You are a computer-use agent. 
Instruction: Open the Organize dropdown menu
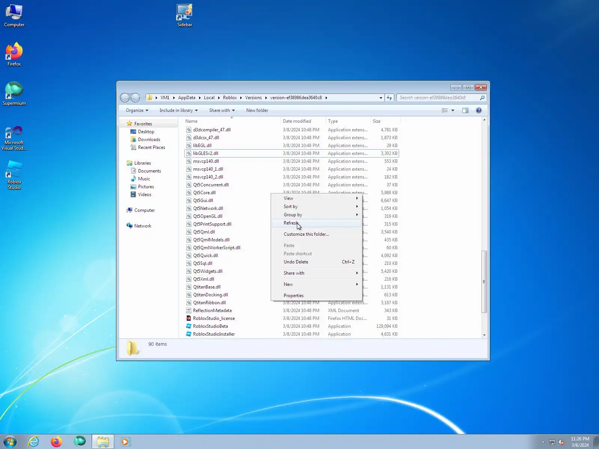[137, 110]
